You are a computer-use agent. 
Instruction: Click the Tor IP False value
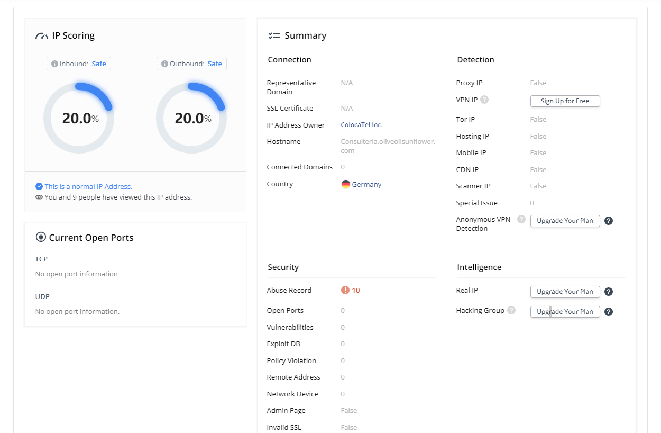538,119
